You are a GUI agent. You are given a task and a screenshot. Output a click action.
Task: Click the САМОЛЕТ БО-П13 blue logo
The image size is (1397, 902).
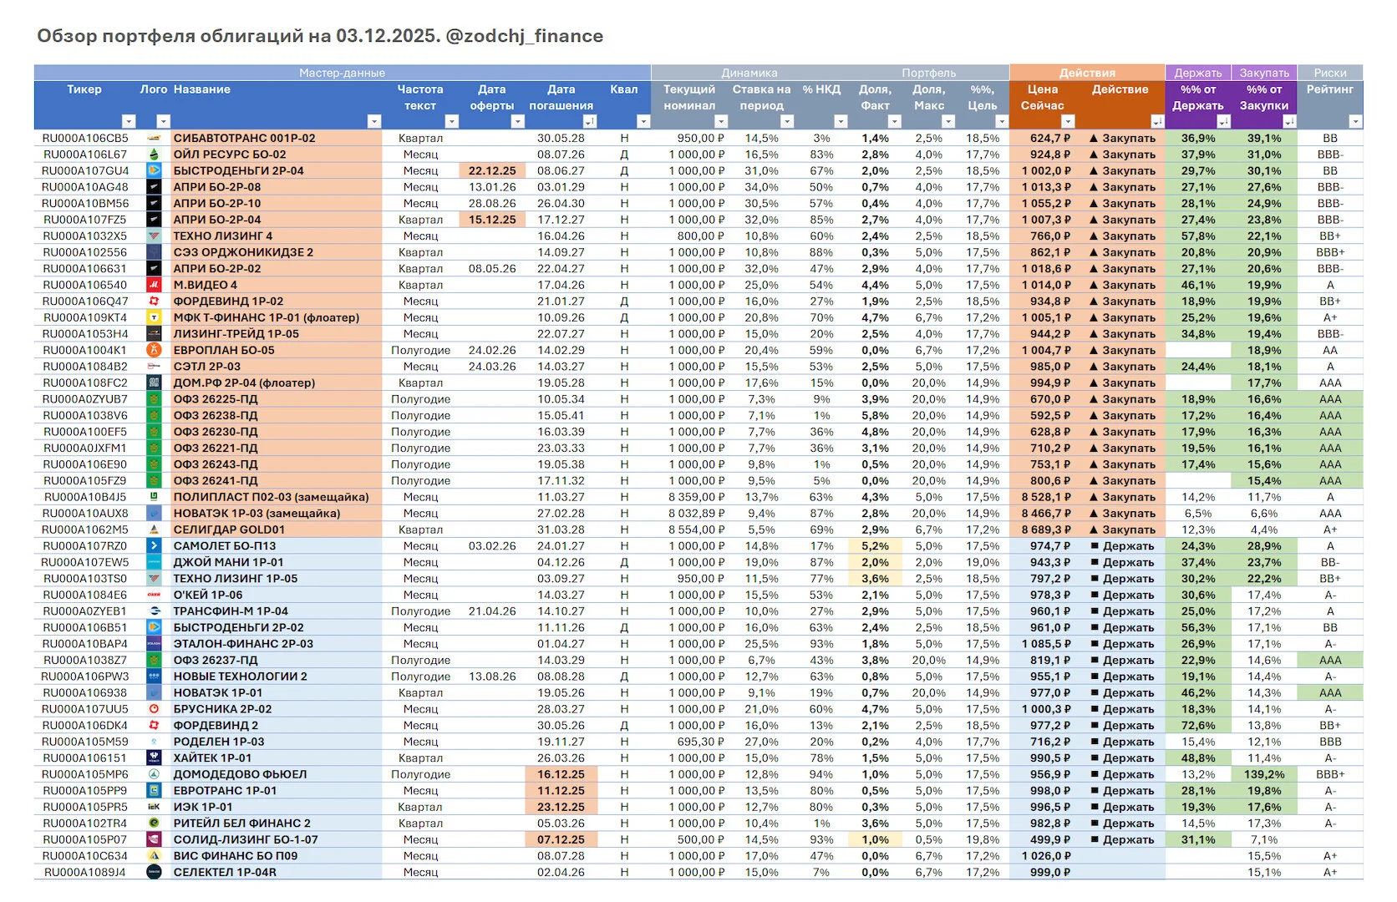154,546
